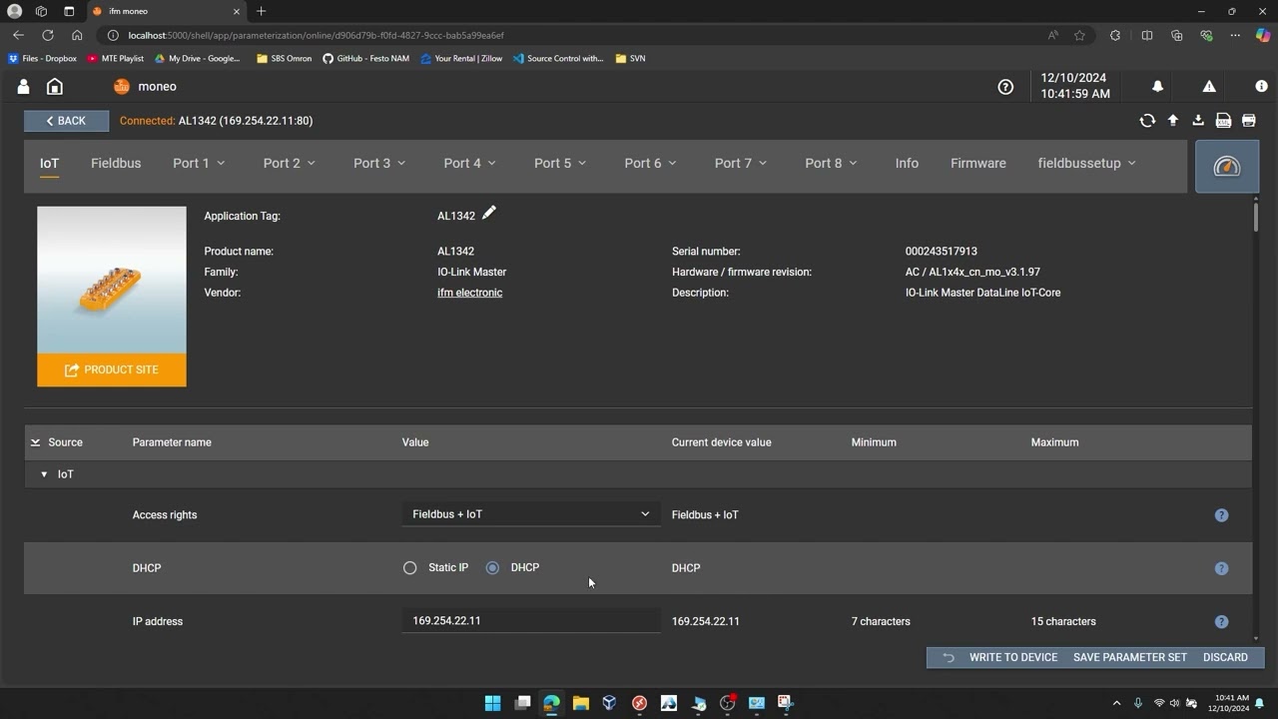Viewport: 1278px width, 719px height.
Task: Add page to browser favorites star
Action: click(1079, 35)
